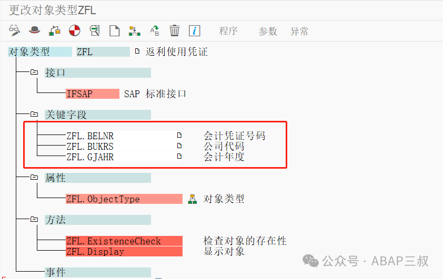Click the create new page icon
The image size is (443, 279).
pos(114,30)
